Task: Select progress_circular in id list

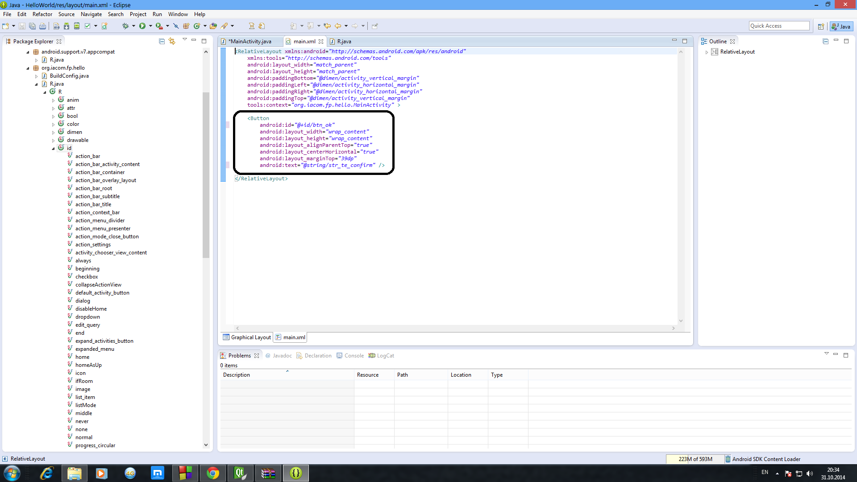Action: point(95,445)
